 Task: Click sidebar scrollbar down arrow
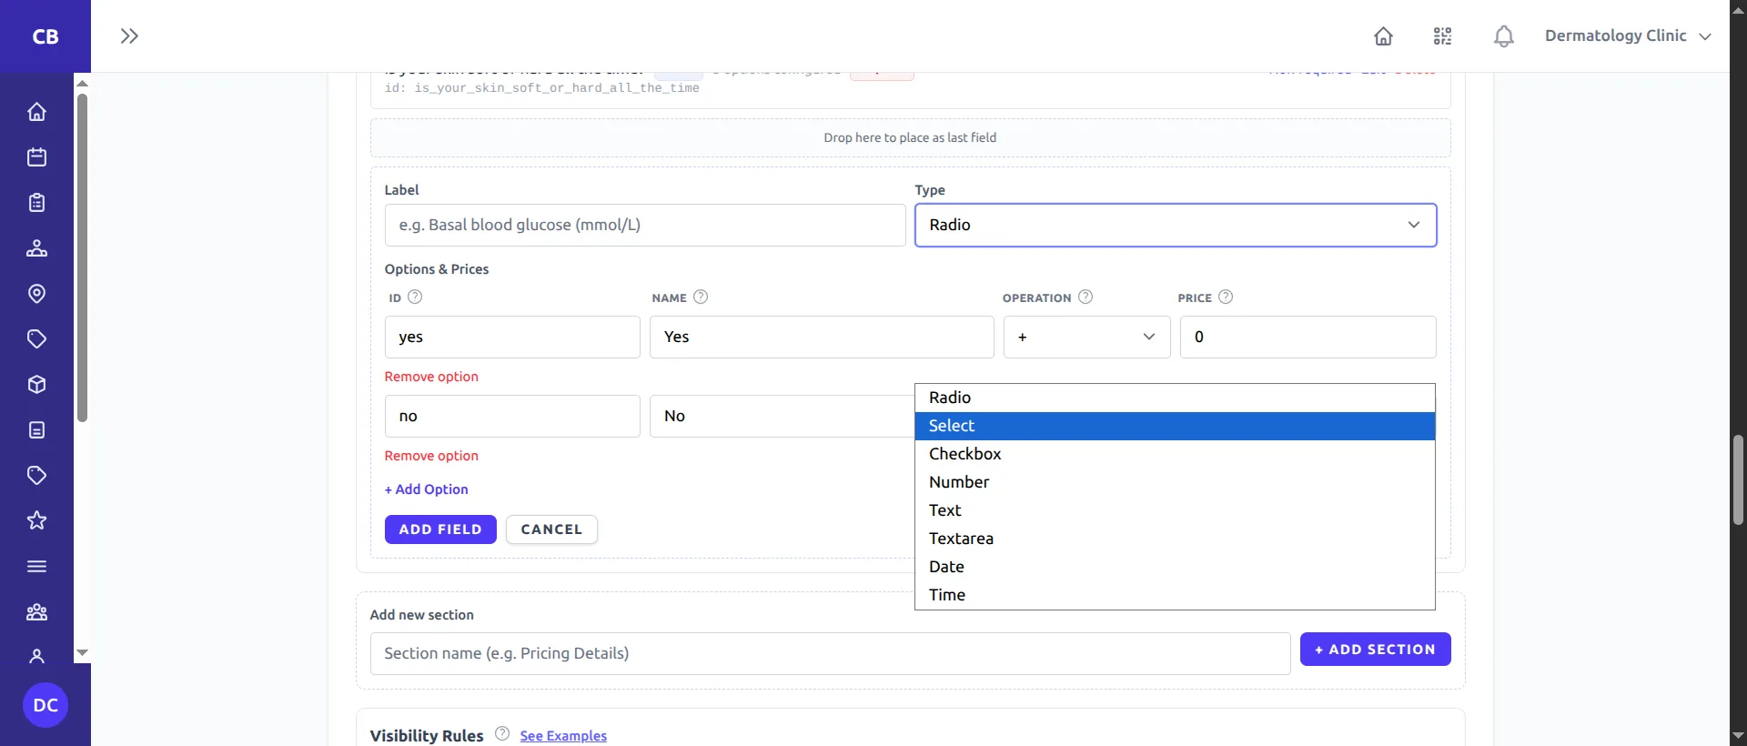(x=82, y=652)
